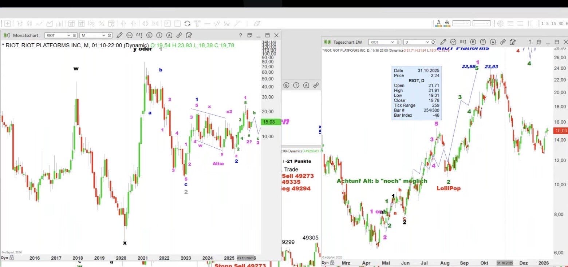Screen dimensions: 568x267
Task: Click the refresh/reload icon in main toolbar
Action: pyautogui.click(x=187, y=24)
